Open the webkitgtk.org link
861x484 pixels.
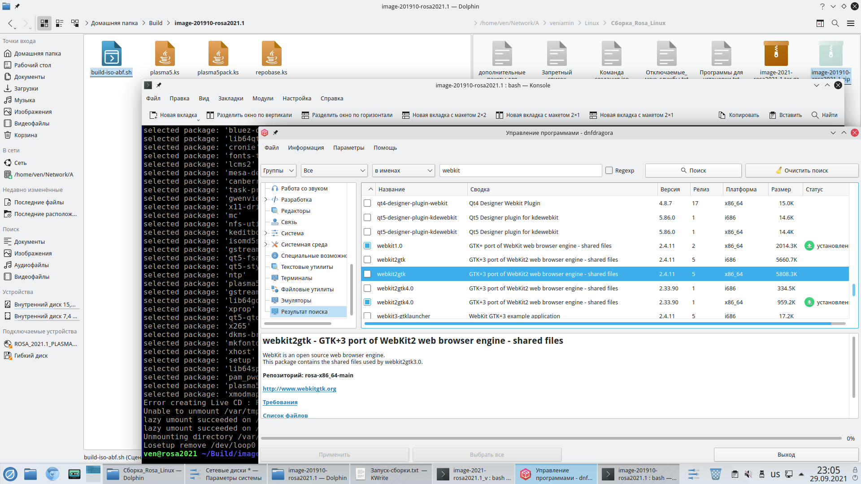pyautogui.click(x=299, y=389)
